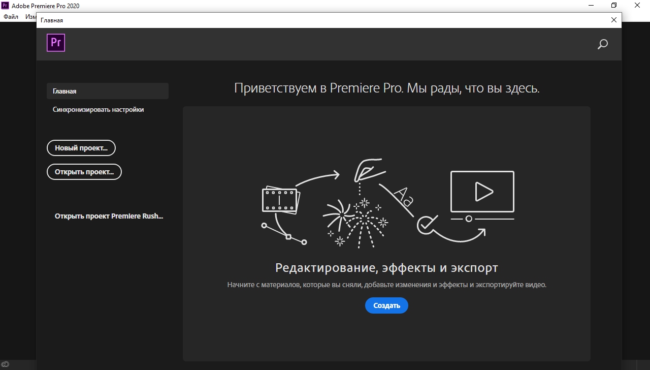650x370 pixels.
Task: Open the Открыть проект Premiere Rush... link
Action: [109, 216]
